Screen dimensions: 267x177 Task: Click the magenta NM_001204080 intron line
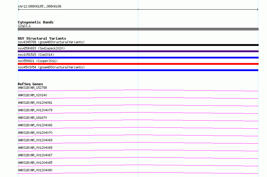pyautogui.click(x=138, y=172)
